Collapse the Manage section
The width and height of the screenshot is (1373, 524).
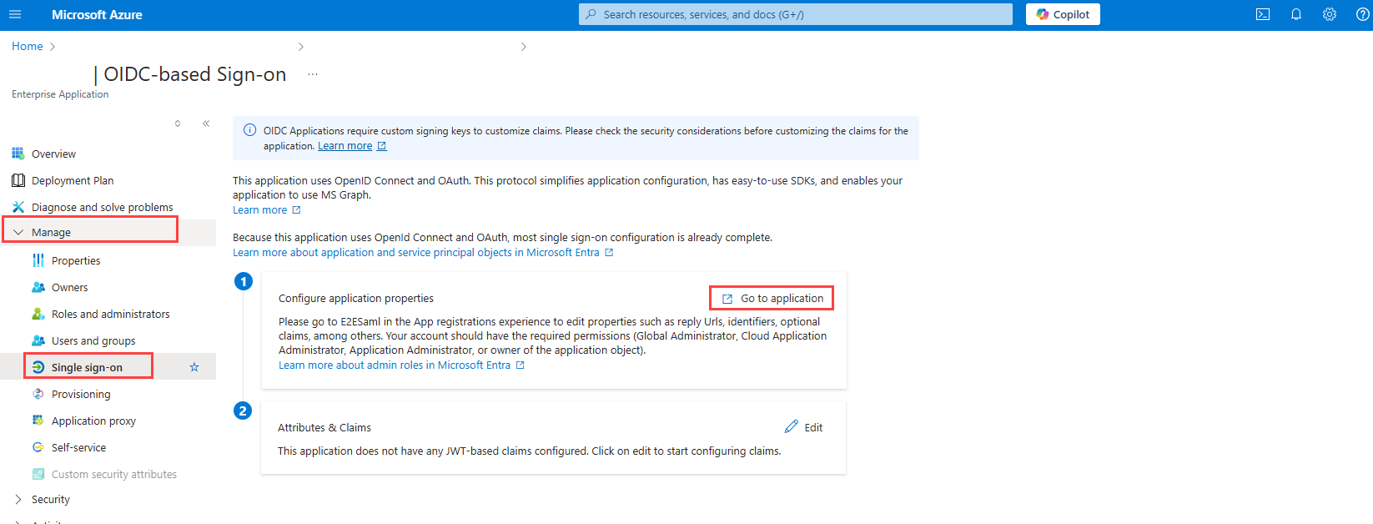[x=108, y=232]
